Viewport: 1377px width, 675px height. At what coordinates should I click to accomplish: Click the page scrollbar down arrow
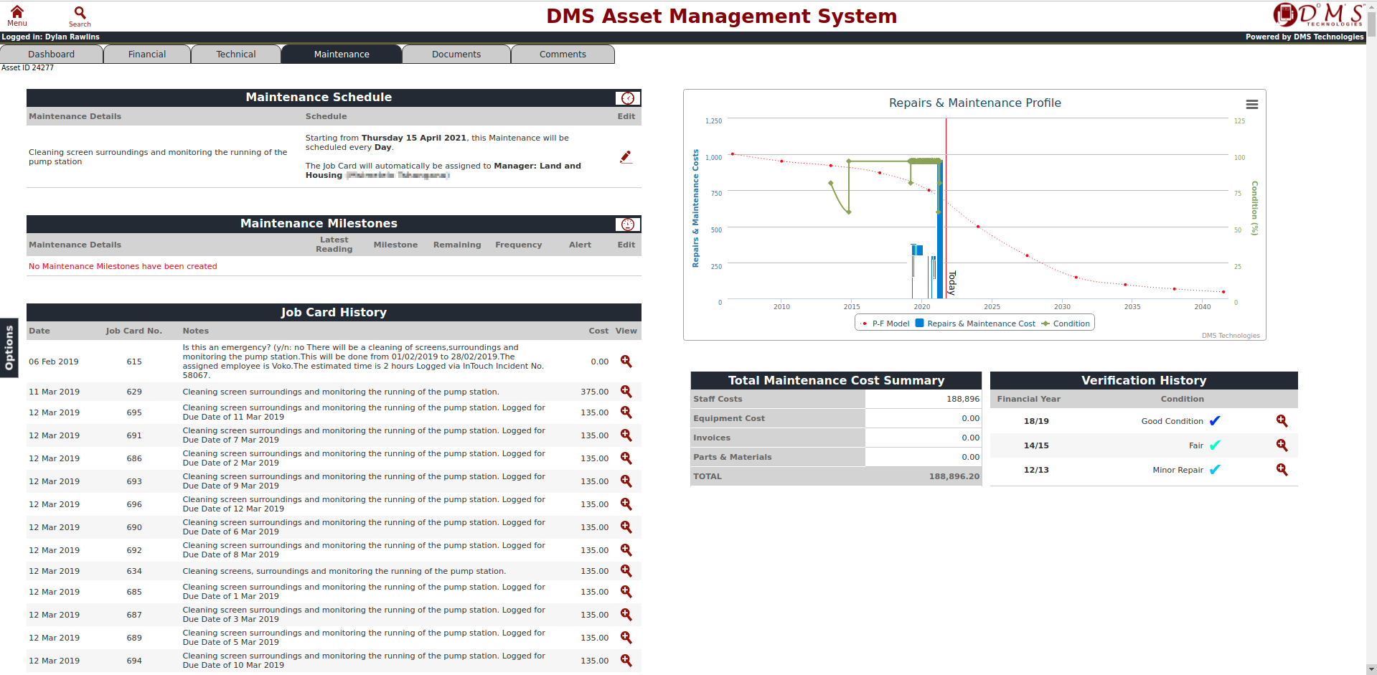(1371, 669)
